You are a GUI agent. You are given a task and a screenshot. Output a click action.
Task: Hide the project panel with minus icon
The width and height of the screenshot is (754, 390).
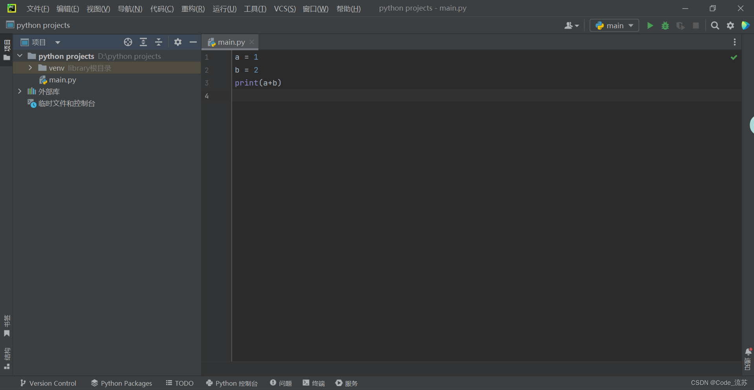pyautogui.click(x=193, y=42)
